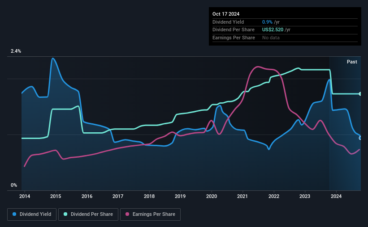This screenshot has width=368, height=227.
Task: Click the Past region label
Action: [352, 62]
